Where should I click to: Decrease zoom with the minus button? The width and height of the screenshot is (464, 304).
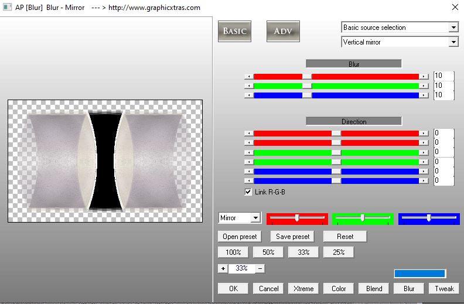(x=260, y=268)
